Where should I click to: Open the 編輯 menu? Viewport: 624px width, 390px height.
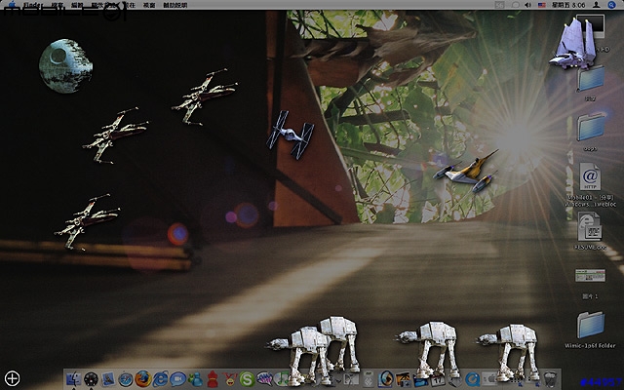tap(77, 5)
